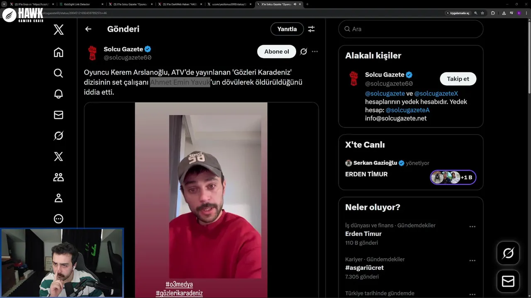531x298 pixels.
Task: Click the browser address bar URL
Action: pyautogui.click(x=75, y=13)
